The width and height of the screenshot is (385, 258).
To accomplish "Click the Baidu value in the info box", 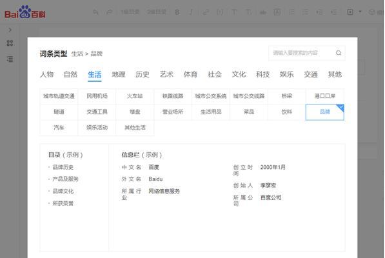I will point(155,179).
